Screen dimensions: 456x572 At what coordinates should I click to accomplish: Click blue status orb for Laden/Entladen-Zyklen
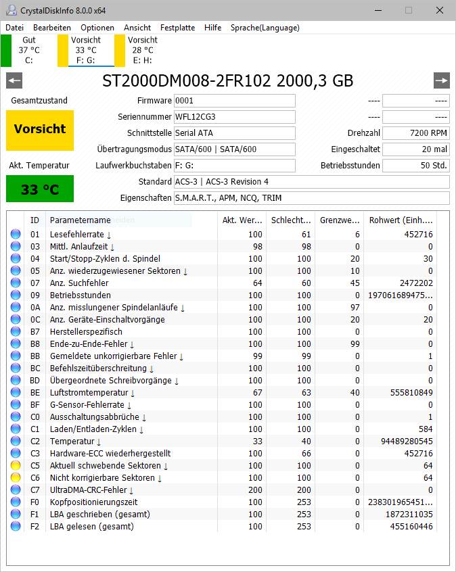[x=16, y=429]
